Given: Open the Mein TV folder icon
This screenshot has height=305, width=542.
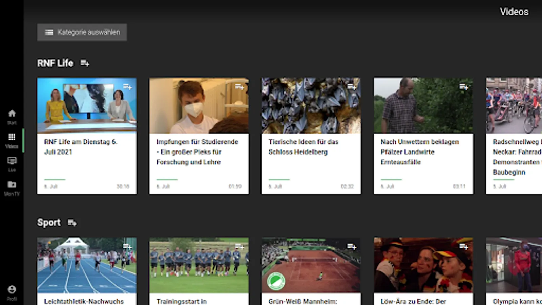Looking at the screenshot, I should pyautogui.click(x=12, y=184).
